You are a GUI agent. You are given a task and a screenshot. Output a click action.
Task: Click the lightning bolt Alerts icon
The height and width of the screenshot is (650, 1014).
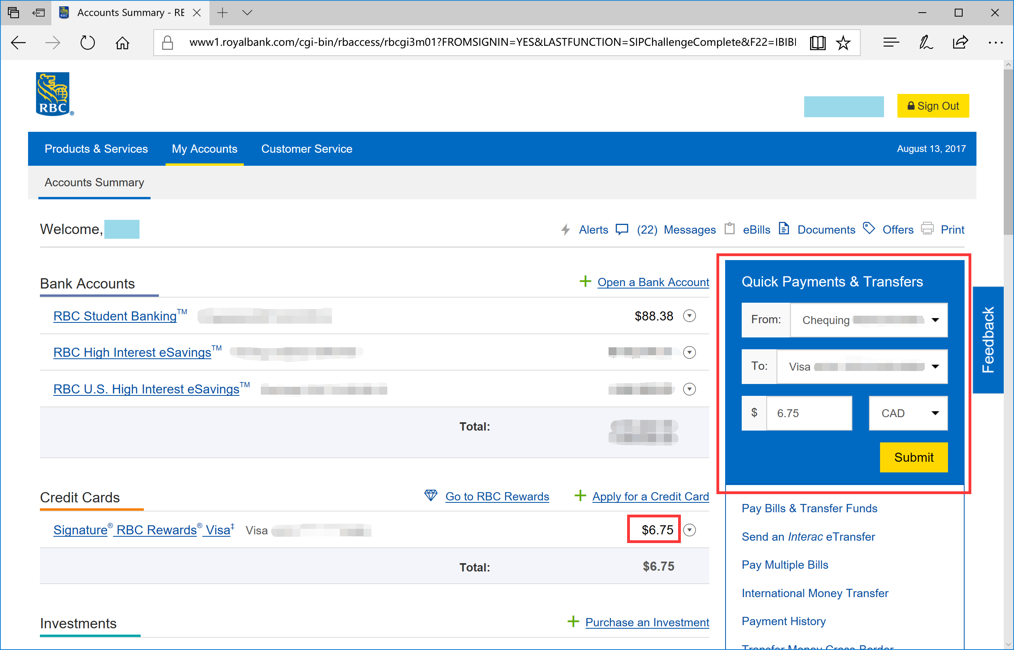pos(565,229)
